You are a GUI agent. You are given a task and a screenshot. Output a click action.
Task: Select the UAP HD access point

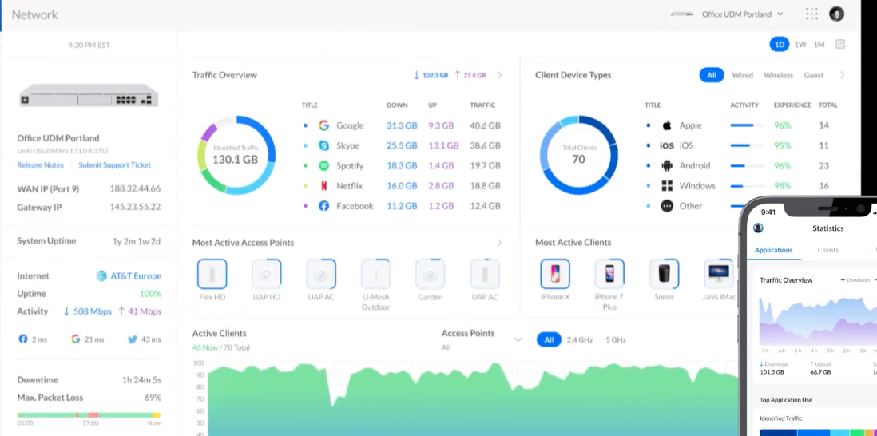pyautogui.click(x=267, y=274)
